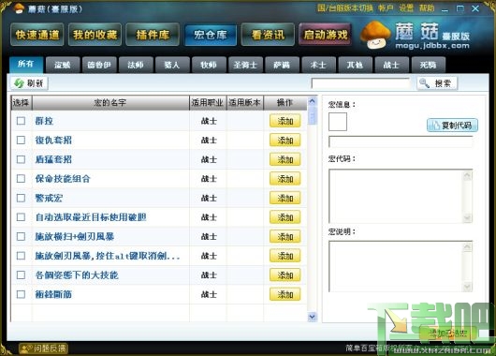Click macro list scrollbar down arrow

(x=312, y=317)
